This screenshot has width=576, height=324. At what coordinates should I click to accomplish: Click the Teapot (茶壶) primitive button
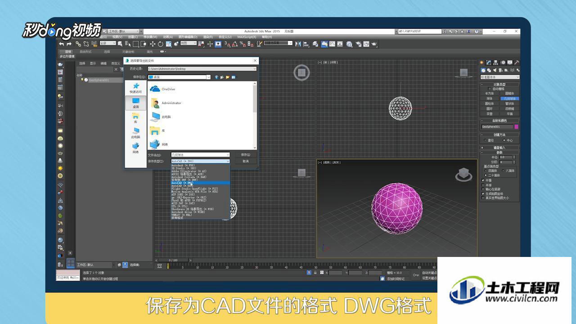pyautogui.click(x=490, y=113)
